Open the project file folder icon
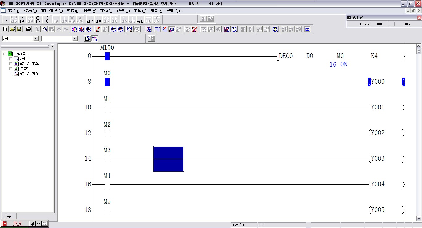The height and width of the screenshot is (228, 422). pos(12,29)
